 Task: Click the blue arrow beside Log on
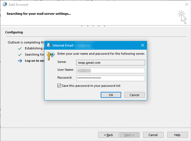point(20,61)
